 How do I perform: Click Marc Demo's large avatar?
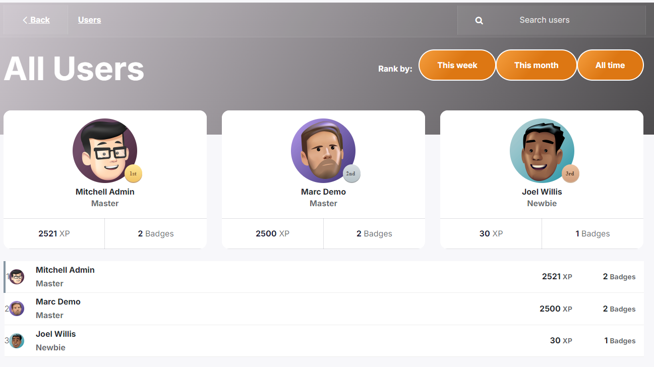[x=323, y=150]
